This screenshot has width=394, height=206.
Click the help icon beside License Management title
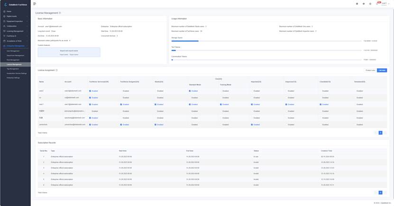pyautogui.click(x=60, y=13)
